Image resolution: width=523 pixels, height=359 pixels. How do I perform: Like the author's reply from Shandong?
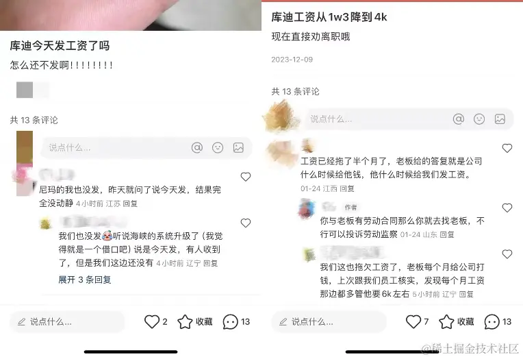point(507,208)
